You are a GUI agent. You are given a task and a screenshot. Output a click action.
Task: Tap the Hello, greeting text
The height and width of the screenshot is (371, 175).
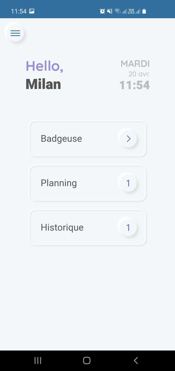point(44,66)
